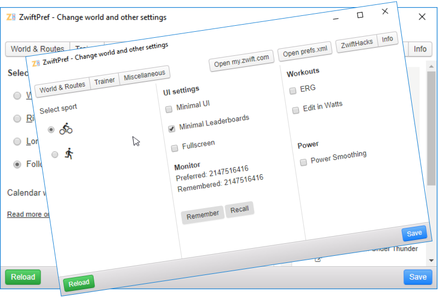Follow the Read more link in back window
The image size is (438, 298).
pyautogui.click(x=28, y=214)
